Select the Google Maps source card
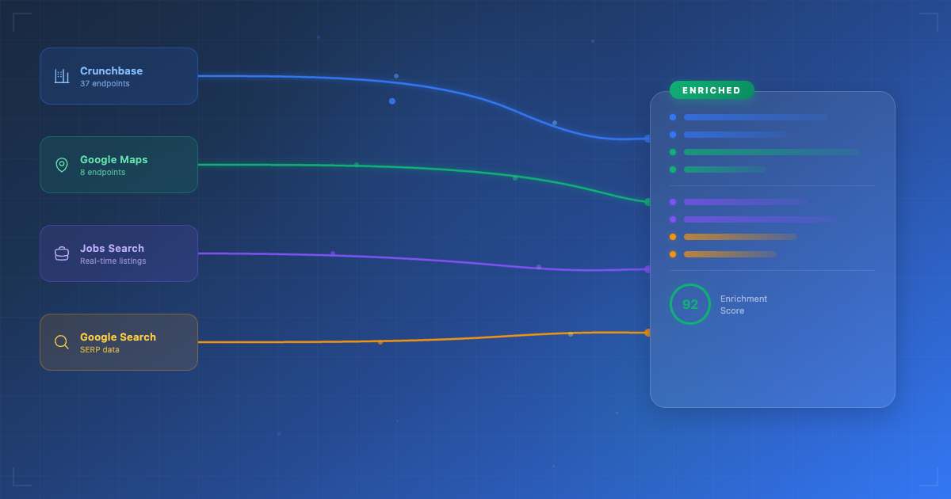951x499 pixels. point(119,165)
